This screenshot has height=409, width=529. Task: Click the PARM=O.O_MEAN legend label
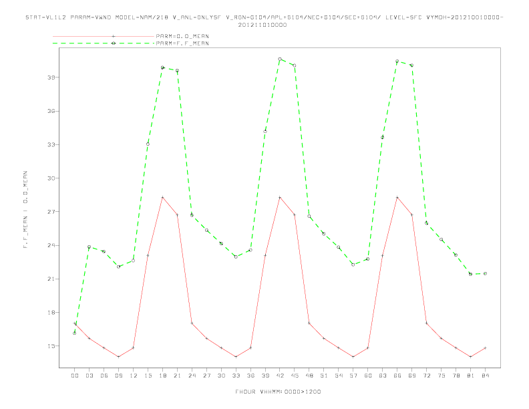pyautogui.click(x=182, y=36)
